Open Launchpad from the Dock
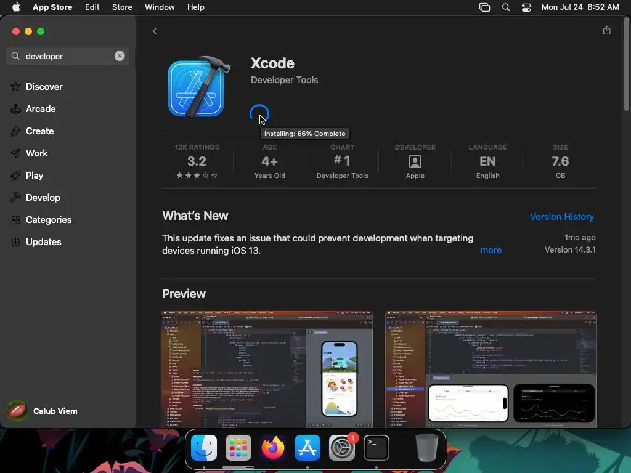 coord(238,448)
